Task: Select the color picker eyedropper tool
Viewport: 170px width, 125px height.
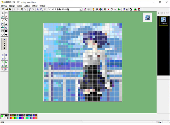Action: point(3,16)
